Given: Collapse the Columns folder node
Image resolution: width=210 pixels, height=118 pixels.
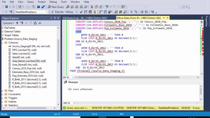Looking at the screenshot, I should tap(2, 43).
